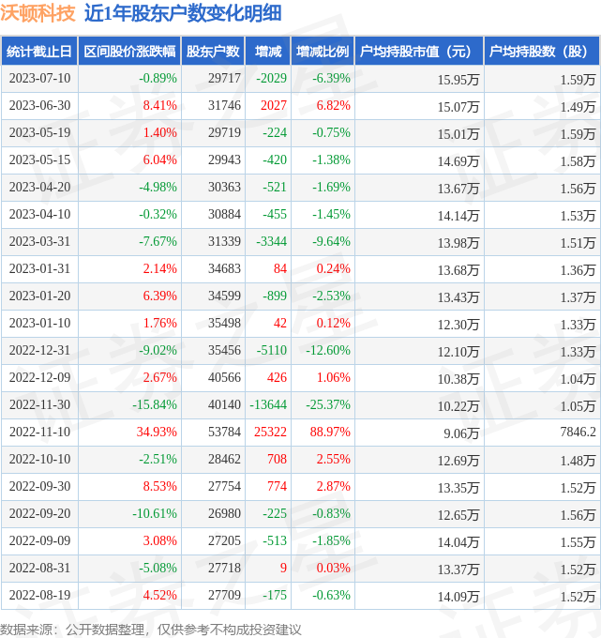Select the 2023-07-10 date cell
This screenshot has height=638, width=601.
[x=39, y=79]
